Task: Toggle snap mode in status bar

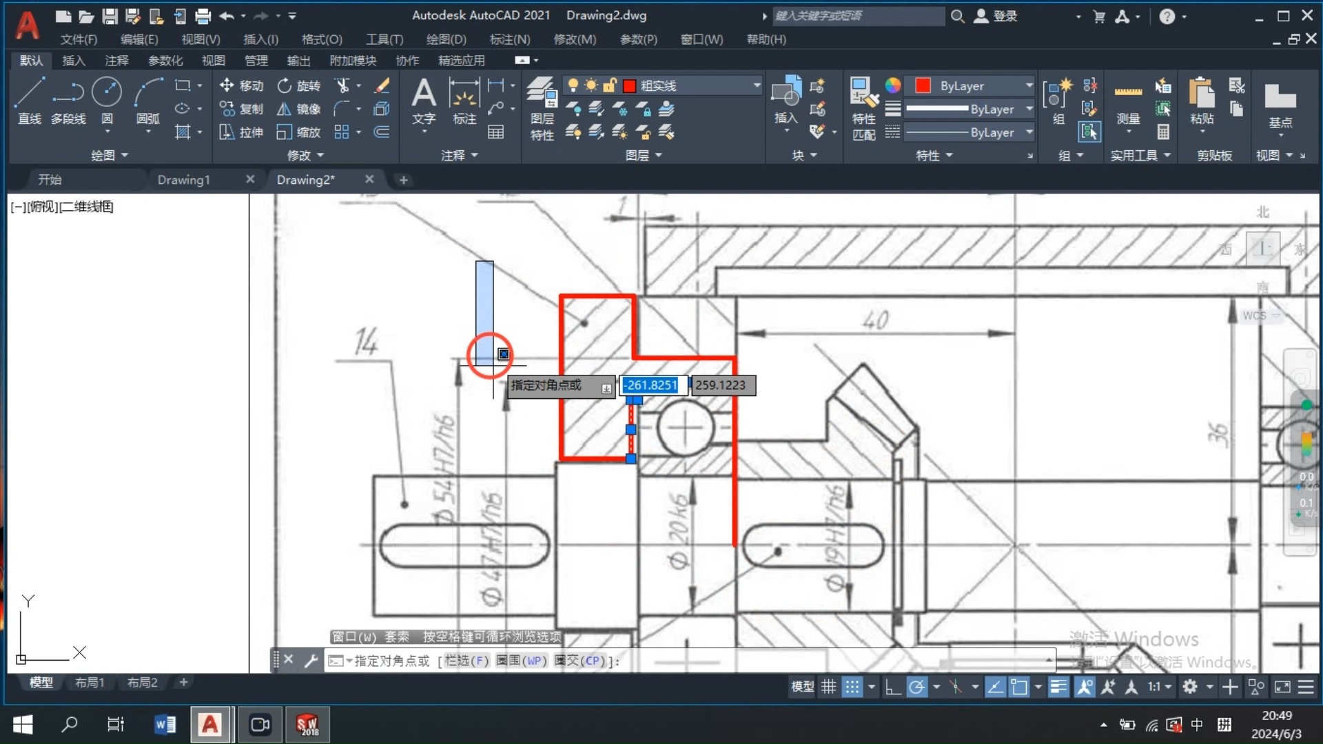Action: coord(852,687)
